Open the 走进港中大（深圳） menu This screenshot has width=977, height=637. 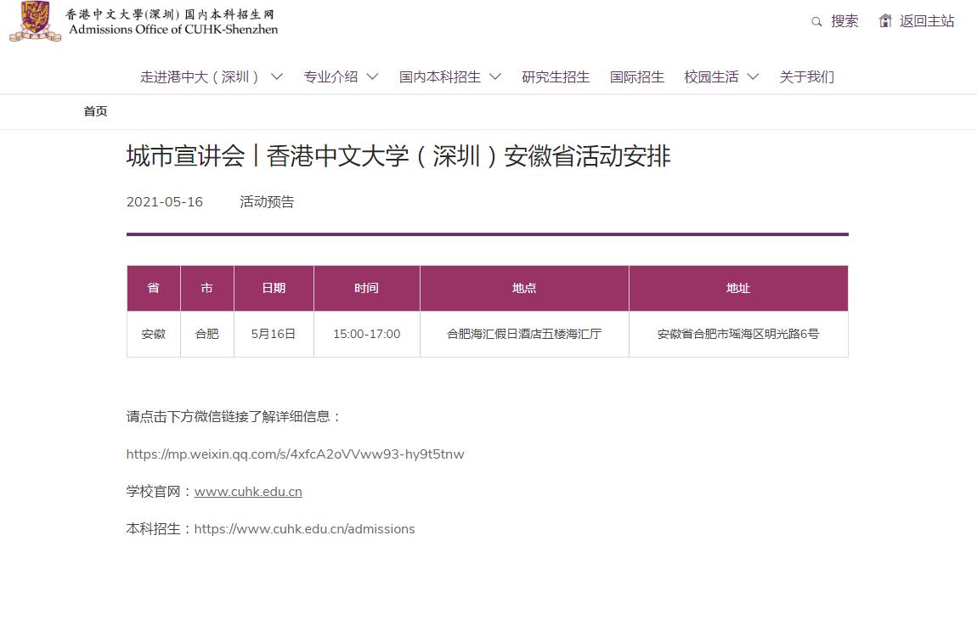point(200,77)
